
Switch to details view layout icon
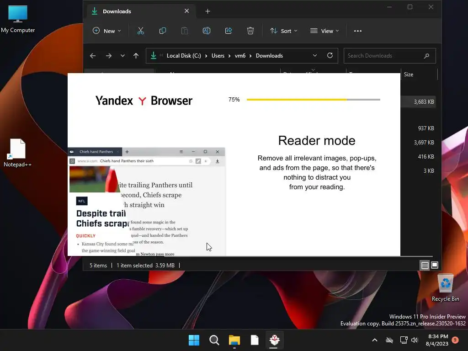(x=425, y=265)
